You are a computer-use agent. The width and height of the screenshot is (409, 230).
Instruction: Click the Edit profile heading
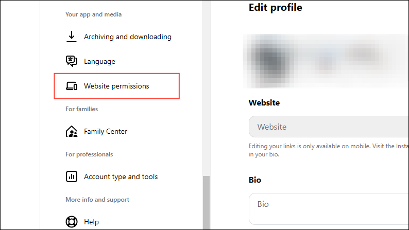click(x=276, y=7)
